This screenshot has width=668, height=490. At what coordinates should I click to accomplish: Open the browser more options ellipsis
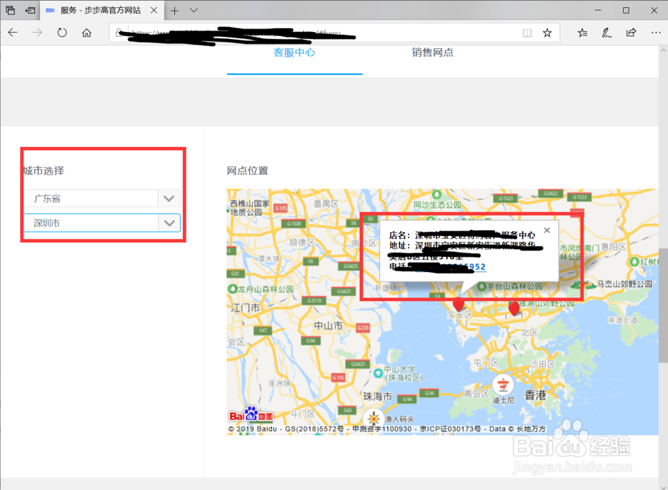pos(656,33)
